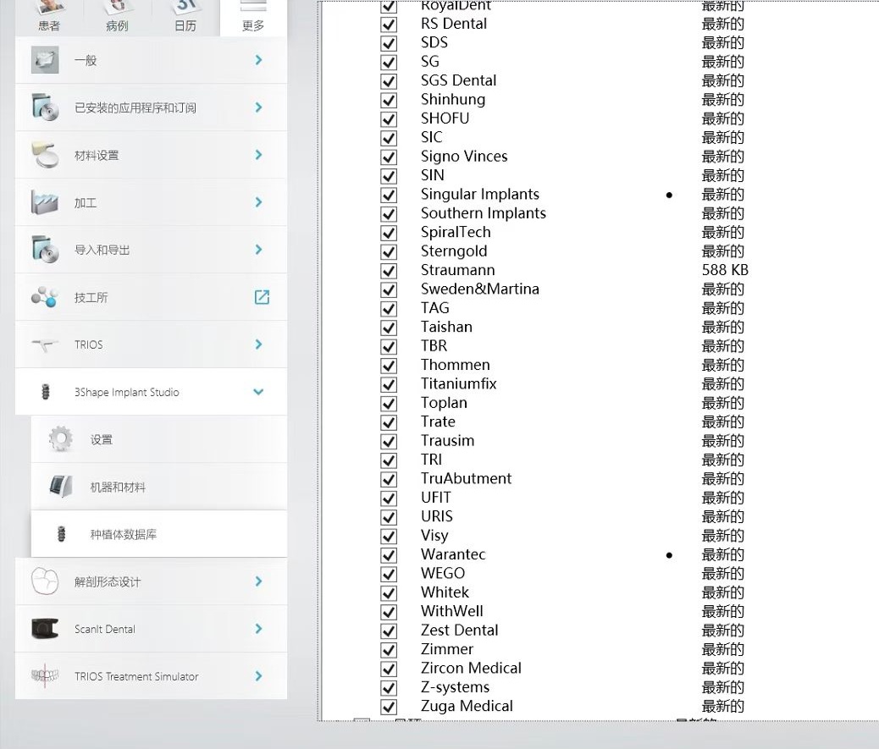Switch to the 患者 tab
This screenshot has height=749, width=879.
[x=49, y=18]
